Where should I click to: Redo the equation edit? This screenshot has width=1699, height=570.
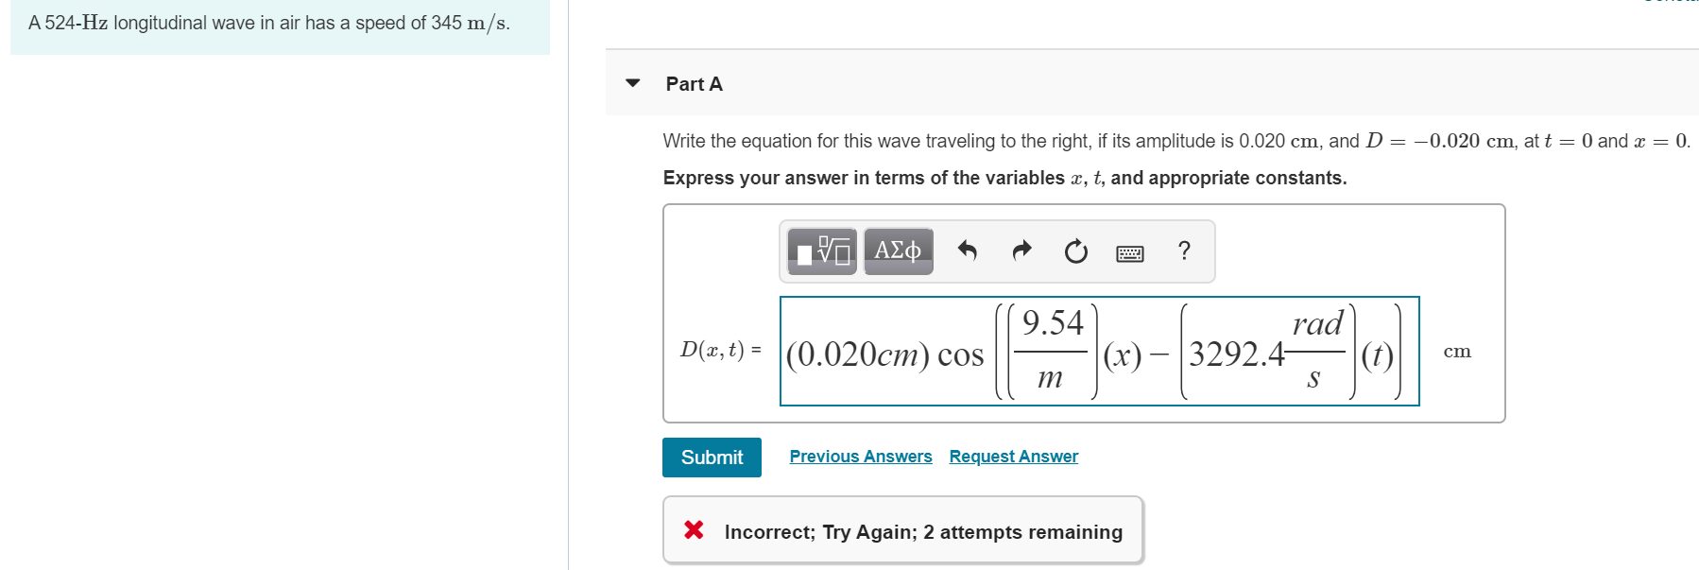1021,250
